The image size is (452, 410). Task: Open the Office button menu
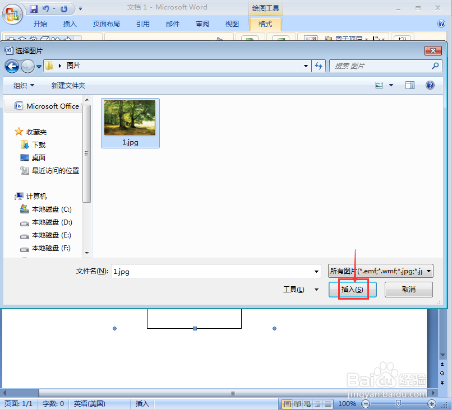(x=12, y=14)
